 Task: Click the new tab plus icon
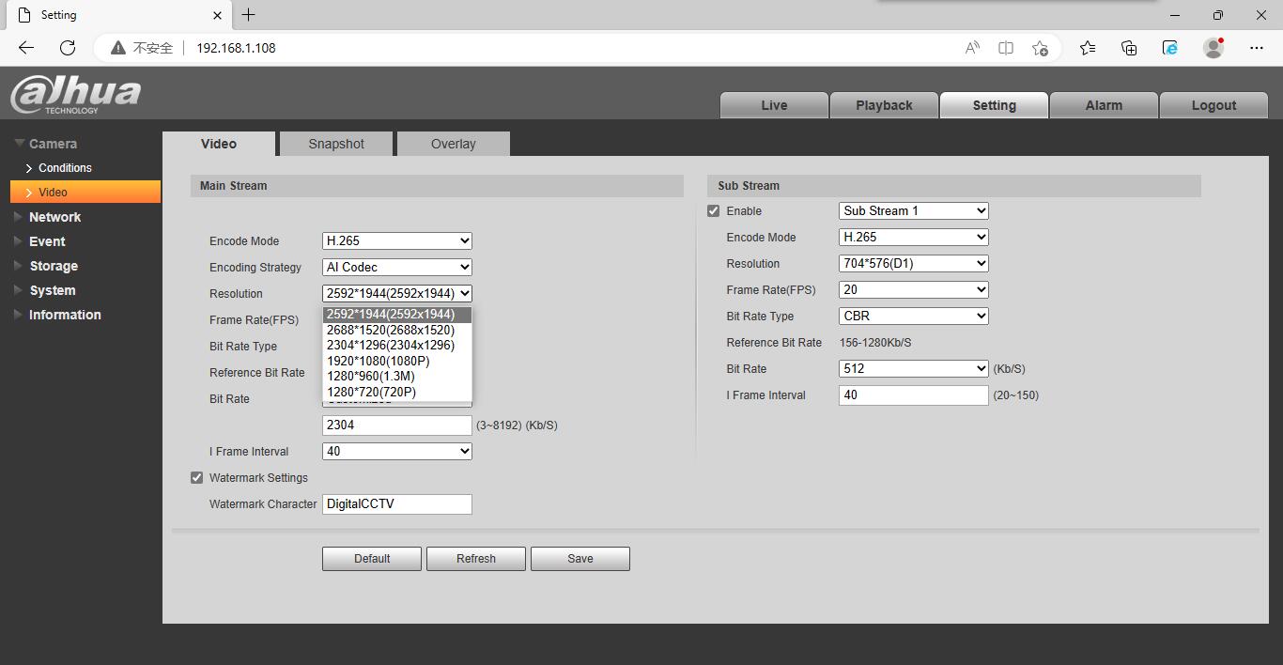(248, 15)
